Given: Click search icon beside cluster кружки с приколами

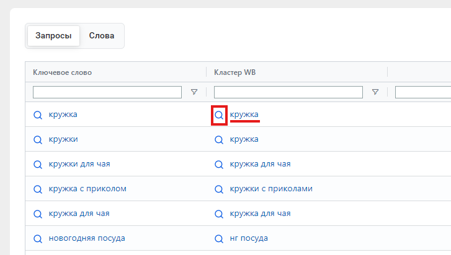Looking at the screenshot, I should tap(219, 189).
